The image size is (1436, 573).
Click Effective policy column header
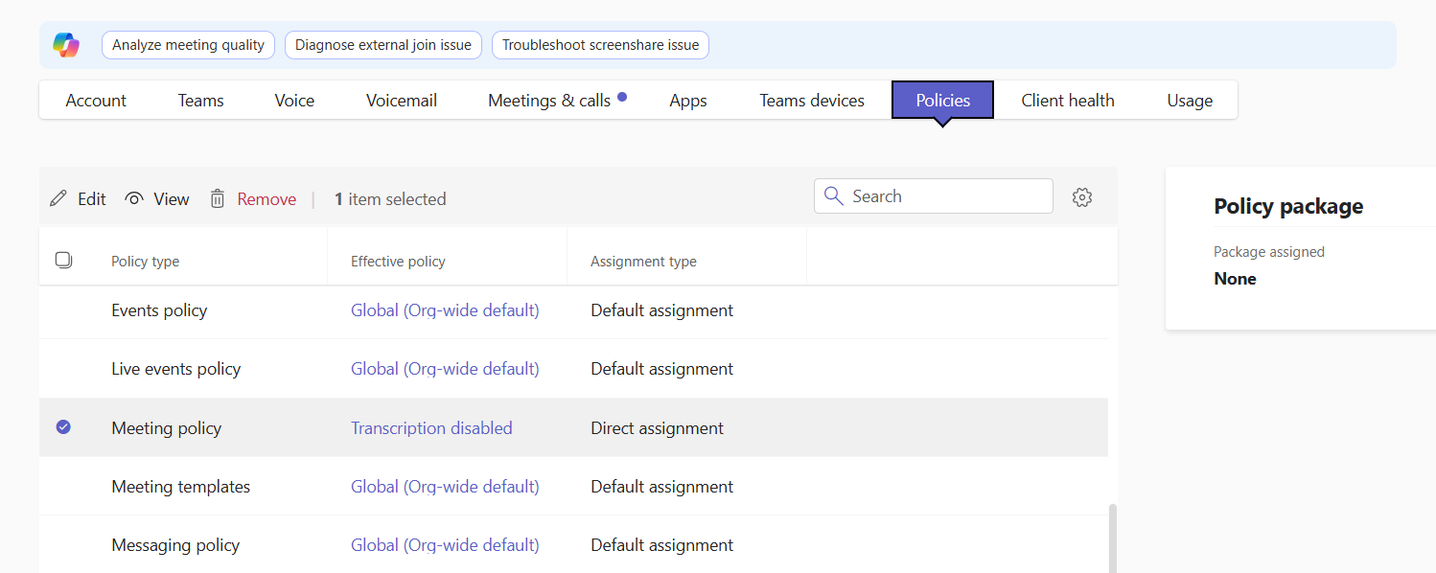pos(398,262)
